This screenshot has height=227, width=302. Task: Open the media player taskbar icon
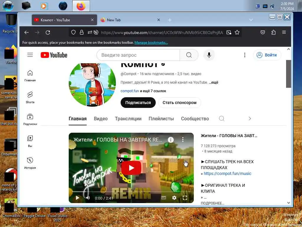(44, 6)
